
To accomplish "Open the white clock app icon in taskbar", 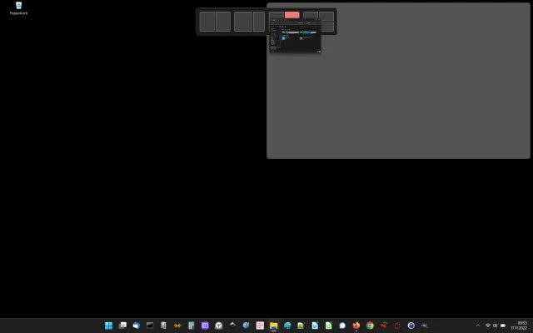I will [x=218, y=326].
